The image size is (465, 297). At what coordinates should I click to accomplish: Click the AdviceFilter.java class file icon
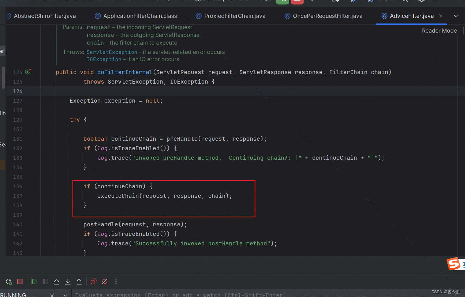click(384, 16)
